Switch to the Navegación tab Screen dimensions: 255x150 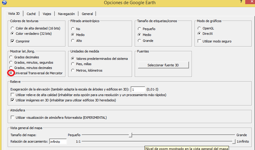[x=66, y=14]
